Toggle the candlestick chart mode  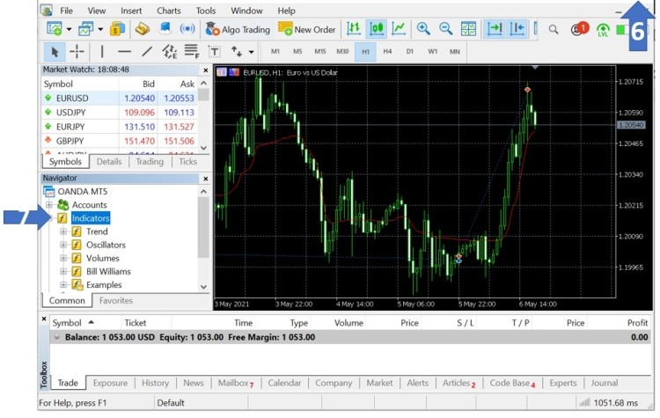(x=377, y=29)
